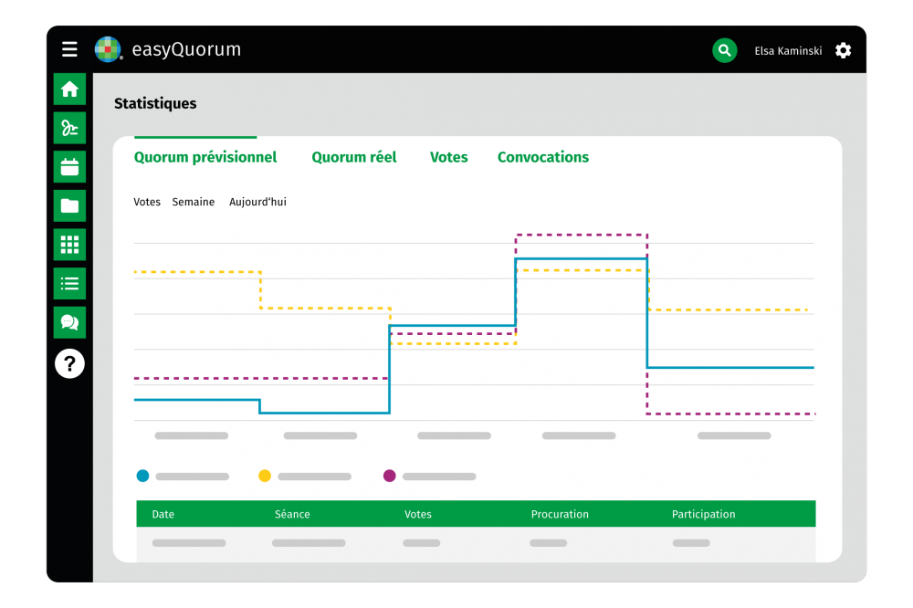Image resolution: width=913 pixels, height=608 pixels.
Task: Open the documents folder icon
Action: [x=69, y=205]
